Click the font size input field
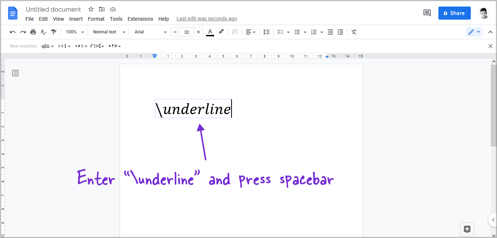Image resolution: width=497 pixels, height=238 pixels. pos(186,32)
